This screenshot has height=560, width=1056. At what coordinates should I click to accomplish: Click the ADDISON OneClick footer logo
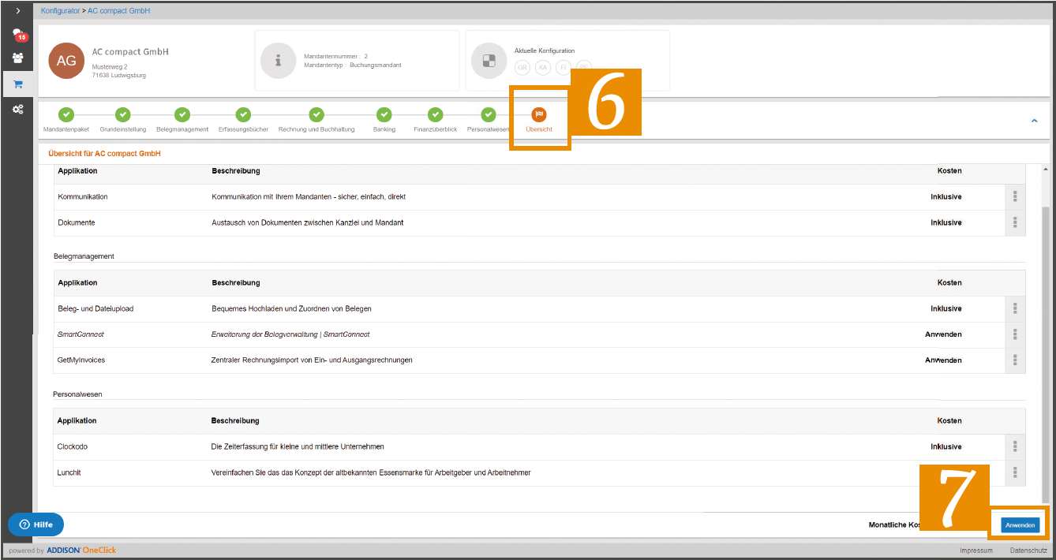click(81, 550)
